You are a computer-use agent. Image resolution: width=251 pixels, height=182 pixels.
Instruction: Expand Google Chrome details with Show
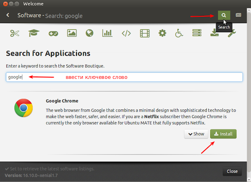196,134
